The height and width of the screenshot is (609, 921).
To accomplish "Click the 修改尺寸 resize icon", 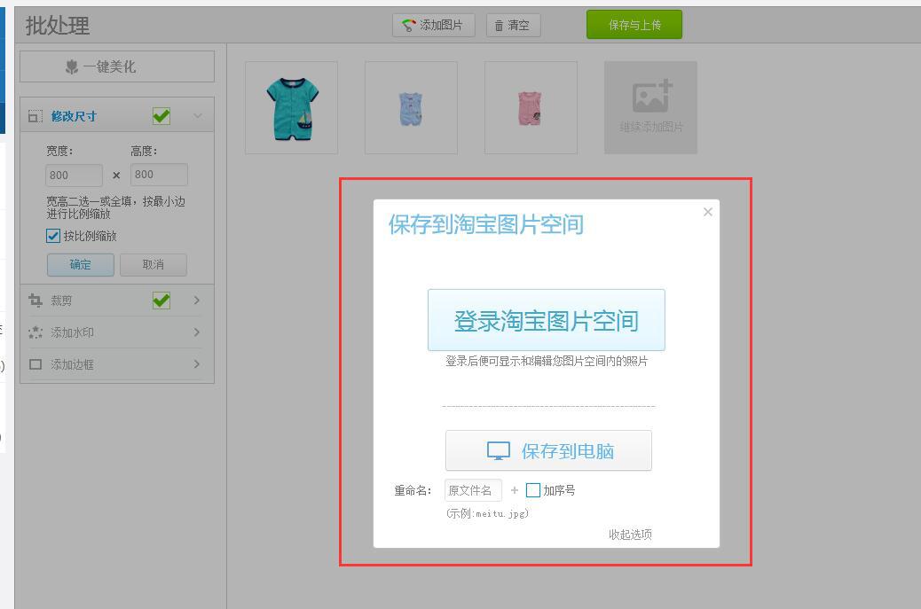I will click(35, 116).
